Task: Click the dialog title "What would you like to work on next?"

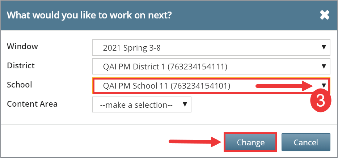Action: pos(89,16)
